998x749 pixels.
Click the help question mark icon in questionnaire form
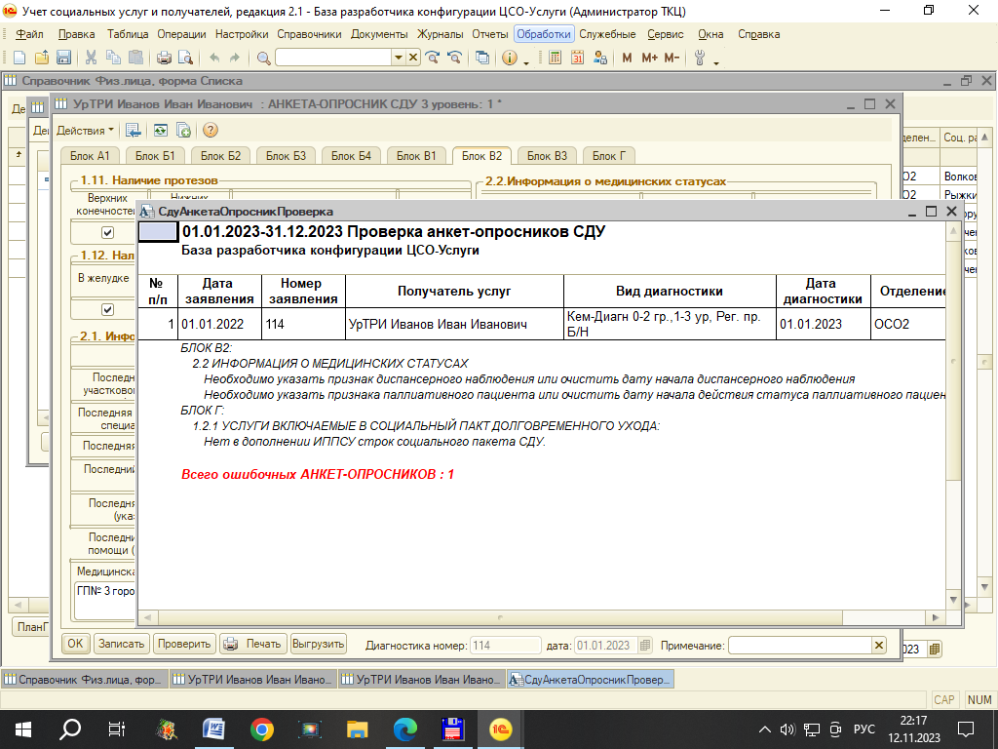(210, 130)
